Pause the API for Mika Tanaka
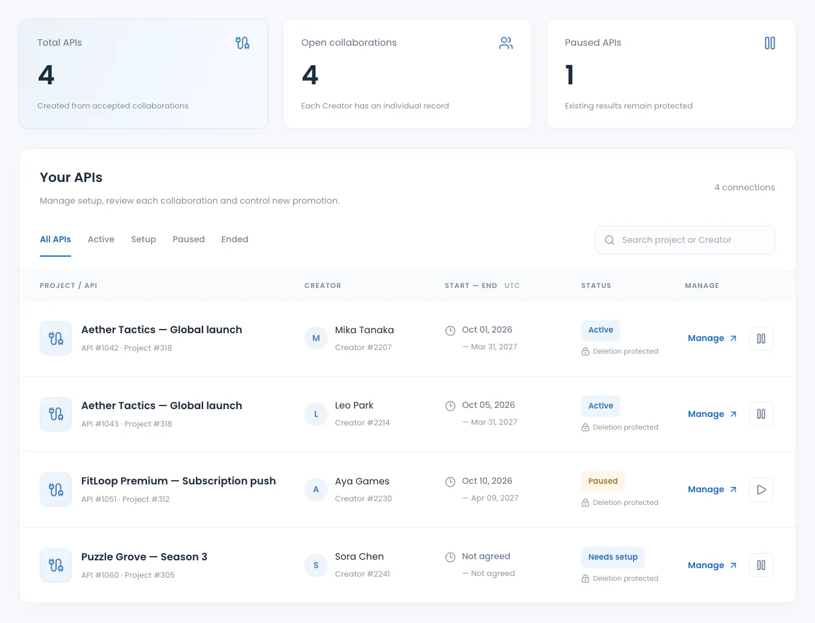This screenshot has height=623, width=815. 761,339
